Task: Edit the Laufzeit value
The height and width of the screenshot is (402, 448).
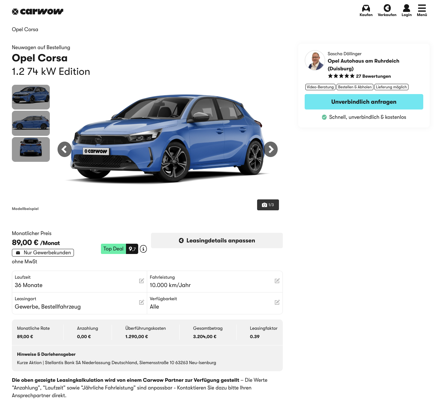Action: 141,281
